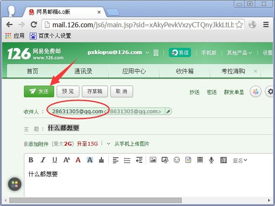Edit recipient with the pencil icon
275x206 pixels.
168,111
